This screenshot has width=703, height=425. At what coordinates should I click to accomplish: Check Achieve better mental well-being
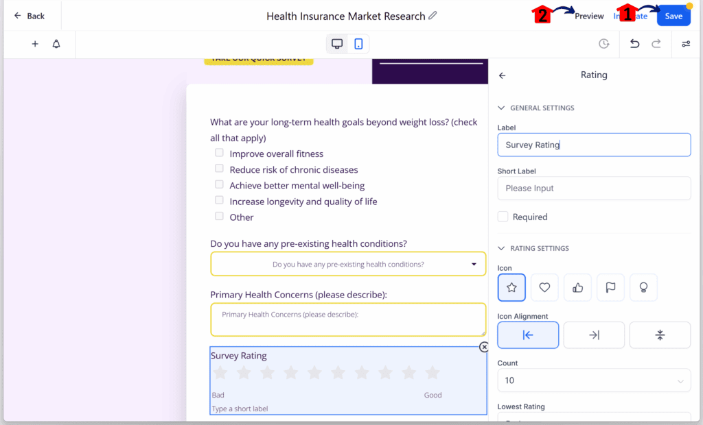point(219,185)
